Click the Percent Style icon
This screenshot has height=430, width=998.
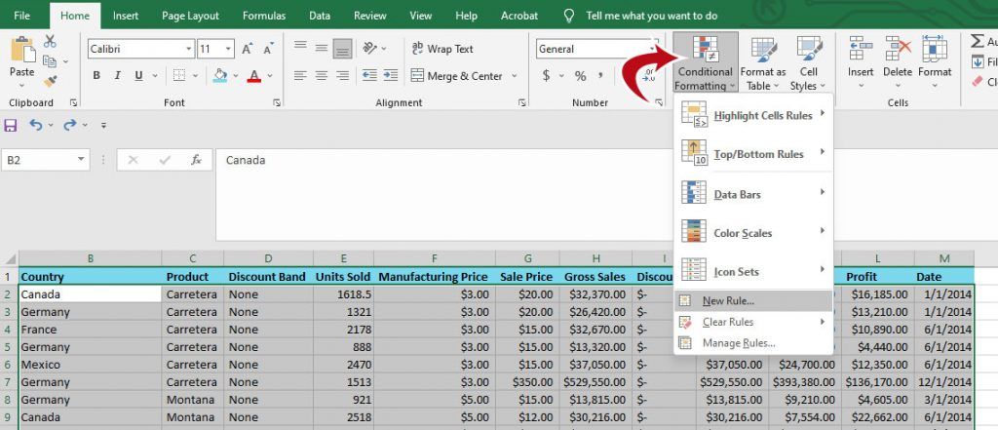tap(581, 76)
